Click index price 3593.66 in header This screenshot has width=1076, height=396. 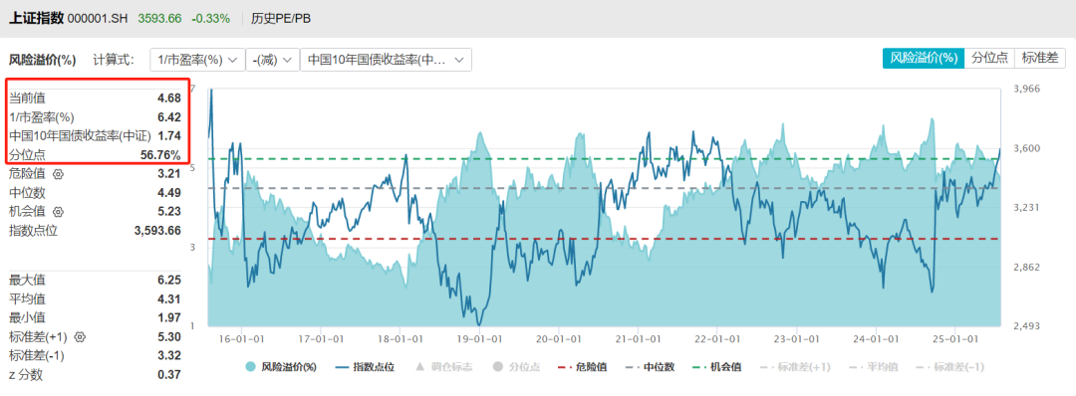159,19
